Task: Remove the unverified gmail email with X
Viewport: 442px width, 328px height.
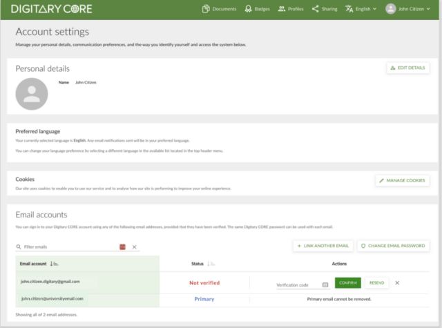Action: point(397,282)
